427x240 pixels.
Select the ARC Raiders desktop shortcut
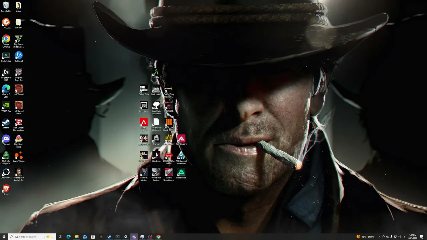point(143,157)
